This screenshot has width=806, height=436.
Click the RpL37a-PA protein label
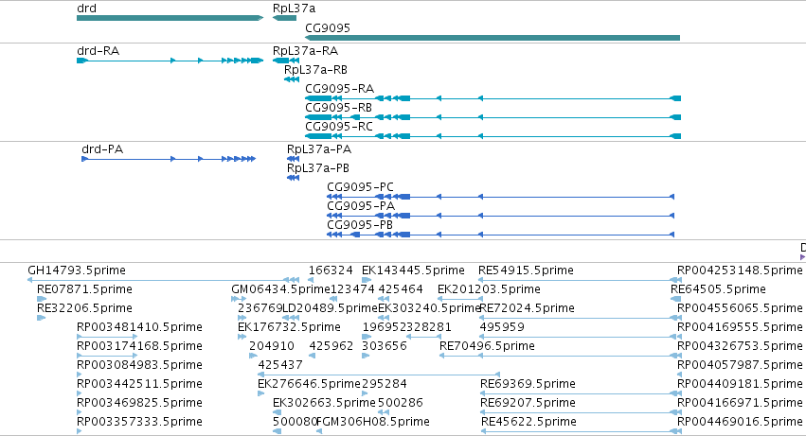pyautogui.click(x=319, y=149)
